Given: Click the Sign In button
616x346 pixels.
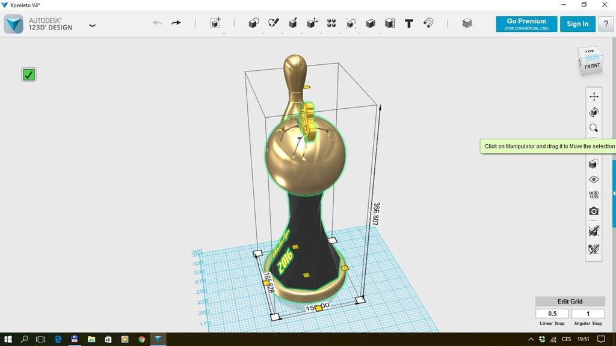Looking at the screenshot, I should point(577,24).
